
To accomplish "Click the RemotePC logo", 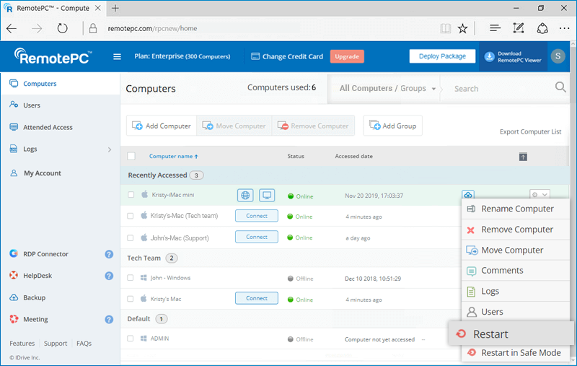I will tap(53, 56).
